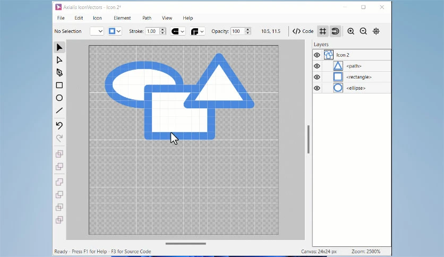Click the Icon 2 layer thumbnail
The image size is (444, 257).
328,55
